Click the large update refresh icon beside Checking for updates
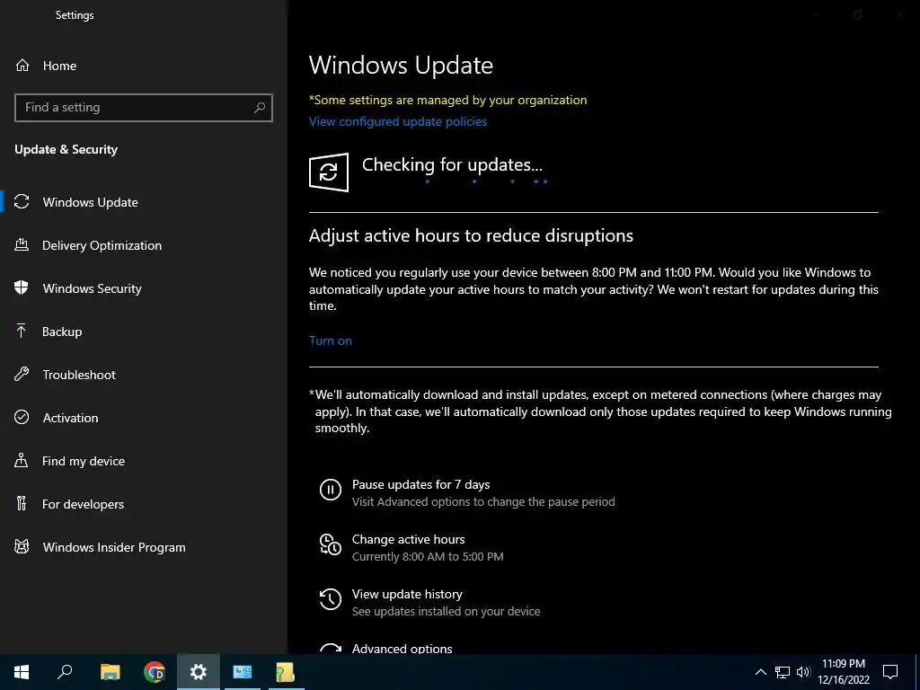Image resolution: width=920 pixels, height=690 pixels. tap(329, 172)
